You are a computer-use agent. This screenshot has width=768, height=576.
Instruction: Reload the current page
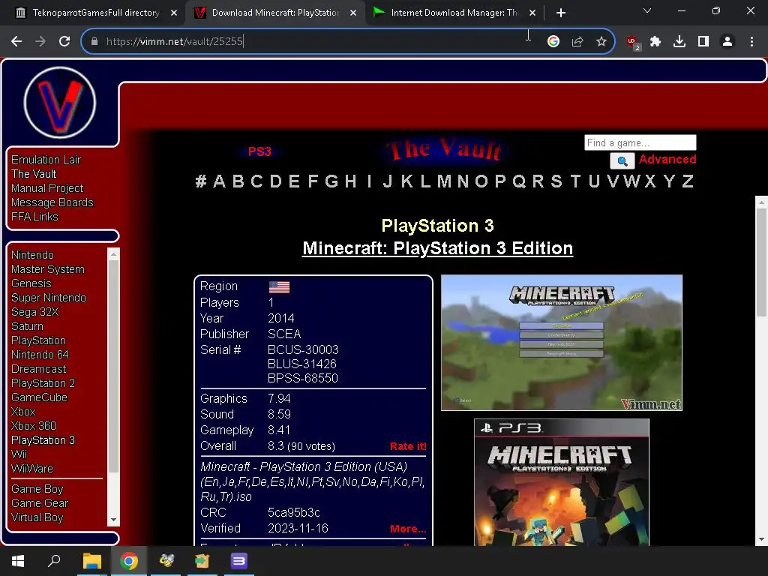[x=64, y=42]
